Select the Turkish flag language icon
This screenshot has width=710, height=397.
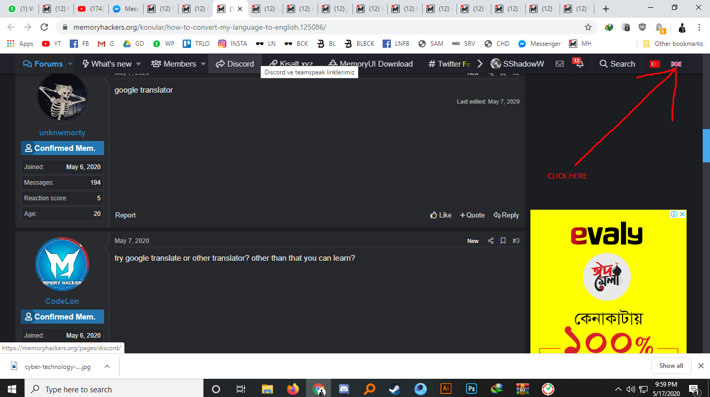654,64
